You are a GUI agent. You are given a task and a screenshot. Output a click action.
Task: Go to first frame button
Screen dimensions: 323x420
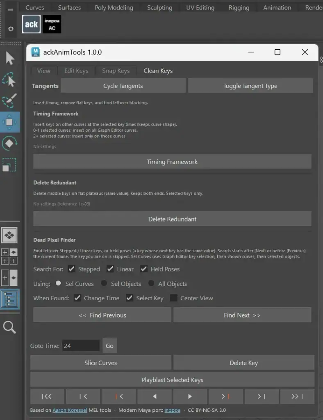coord(47,397)
